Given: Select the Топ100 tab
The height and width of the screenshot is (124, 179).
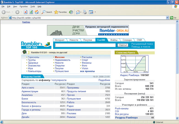Looking at the screenshot, I should (101, 40).
